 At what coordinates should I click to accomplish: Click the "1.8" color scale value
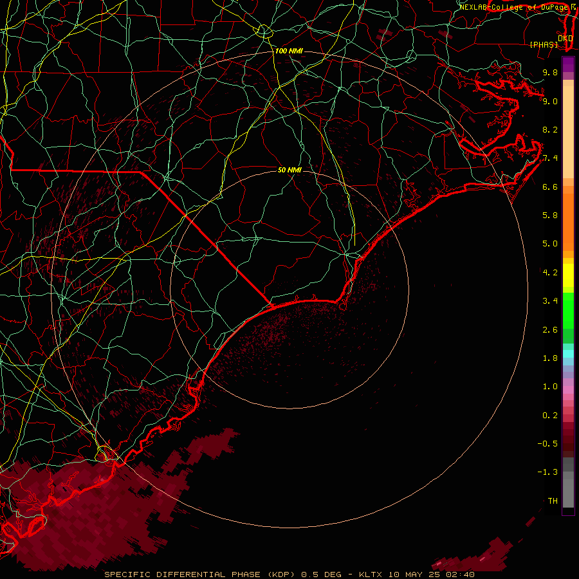550,358
